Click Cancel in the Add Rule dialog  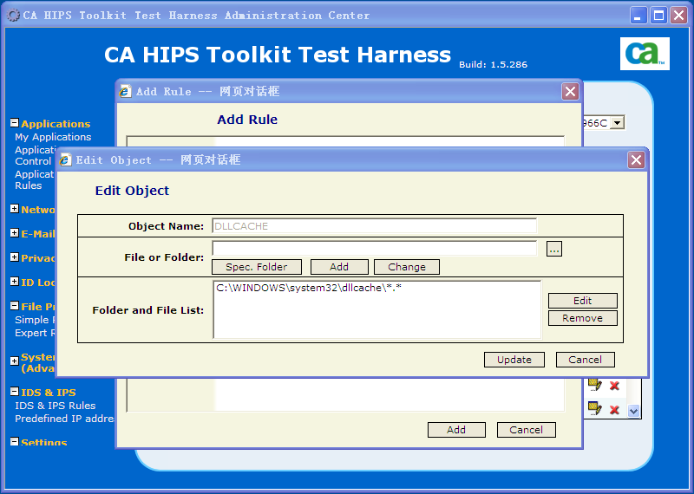coord(526,430)
